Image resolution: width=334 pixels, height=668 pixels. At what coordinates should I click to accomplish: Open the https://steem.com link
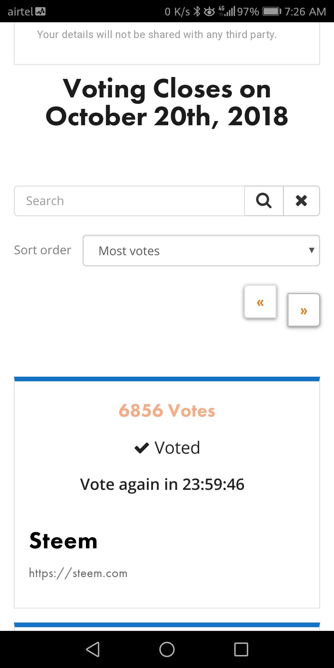tap(78, 573)
